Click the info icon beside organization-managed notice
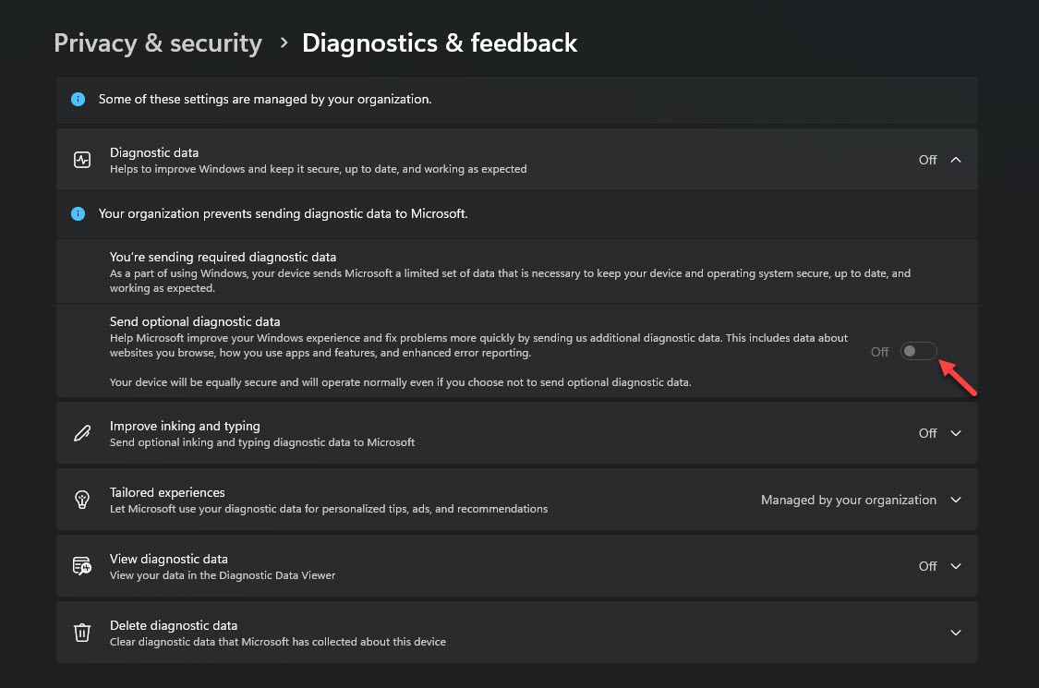Image resolution: width=1039 pixels, height=688 pixels. click(79, 99)
